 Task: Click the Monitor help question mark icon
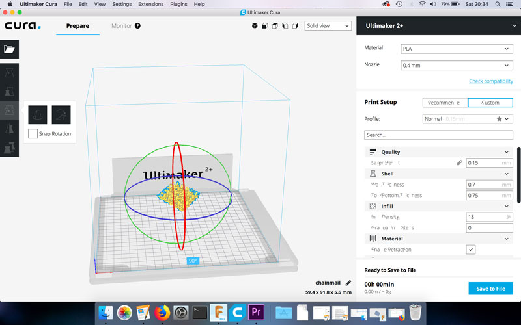tap(137, 25)
